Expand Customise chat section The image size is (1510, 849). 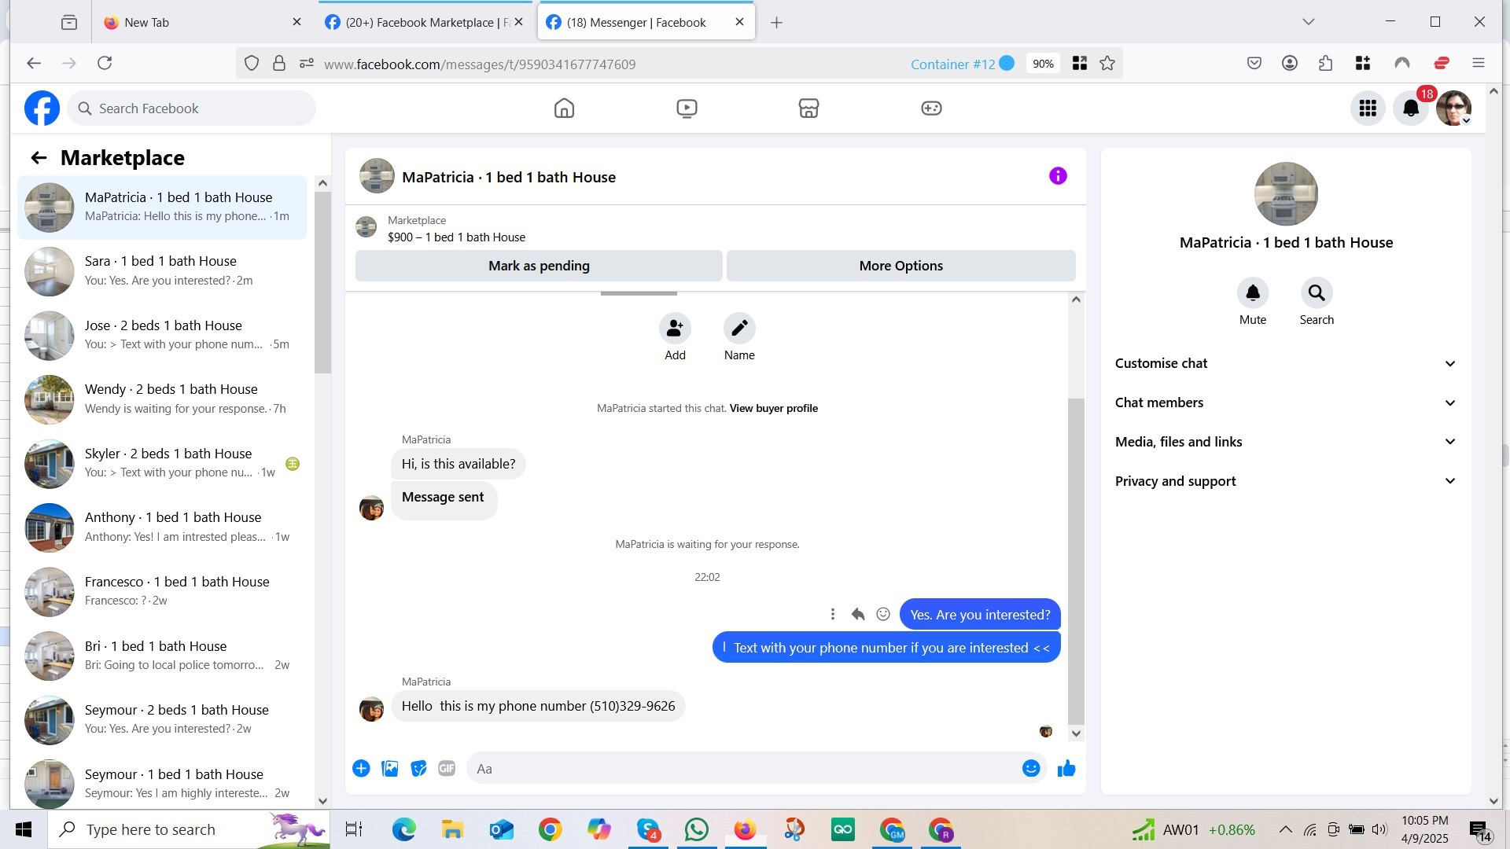point(1286,363)
